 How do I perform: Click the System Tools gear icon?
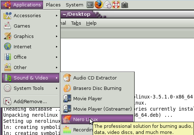pos(8,88)
